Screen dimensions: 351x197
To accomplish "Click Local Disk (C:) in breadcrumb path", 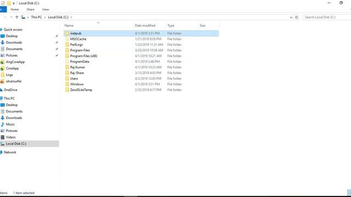I will point(58,17).
